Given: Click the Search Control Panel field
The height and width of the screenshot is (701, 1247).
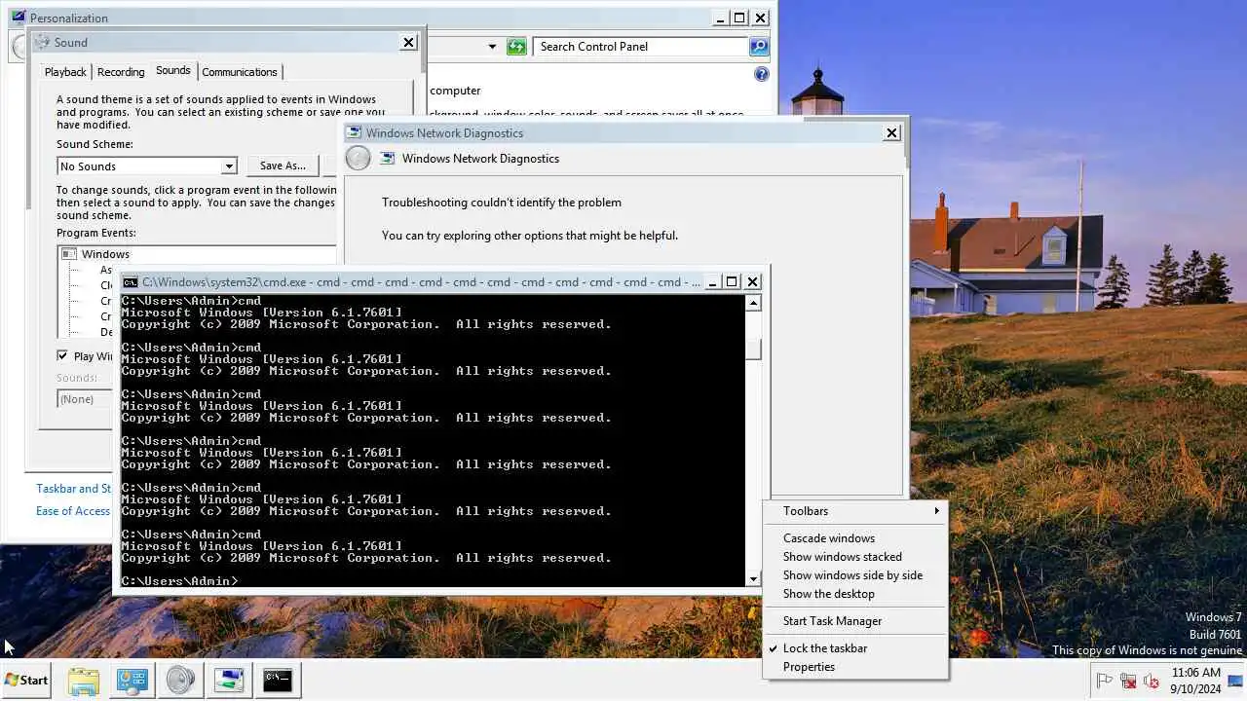Looking at the screenshot, I should [x=640, y=47].
